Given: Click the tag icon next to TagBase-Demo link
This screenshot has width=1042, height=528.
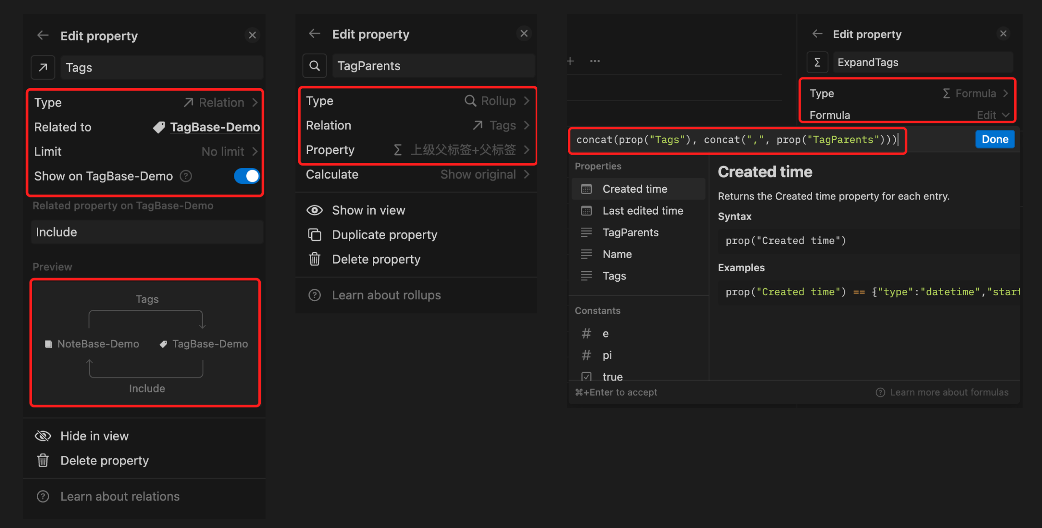Looking at the screenshot, I should click(159, 127).
